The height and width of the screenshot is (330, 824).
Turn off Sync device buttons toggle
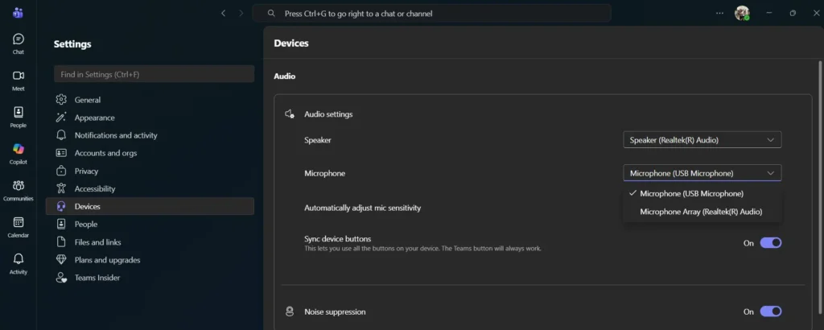771,243
